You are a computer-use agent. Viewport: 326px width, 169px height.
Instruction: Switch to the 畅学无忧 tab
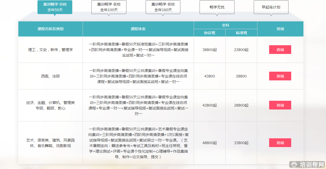(x=217, y=7)
